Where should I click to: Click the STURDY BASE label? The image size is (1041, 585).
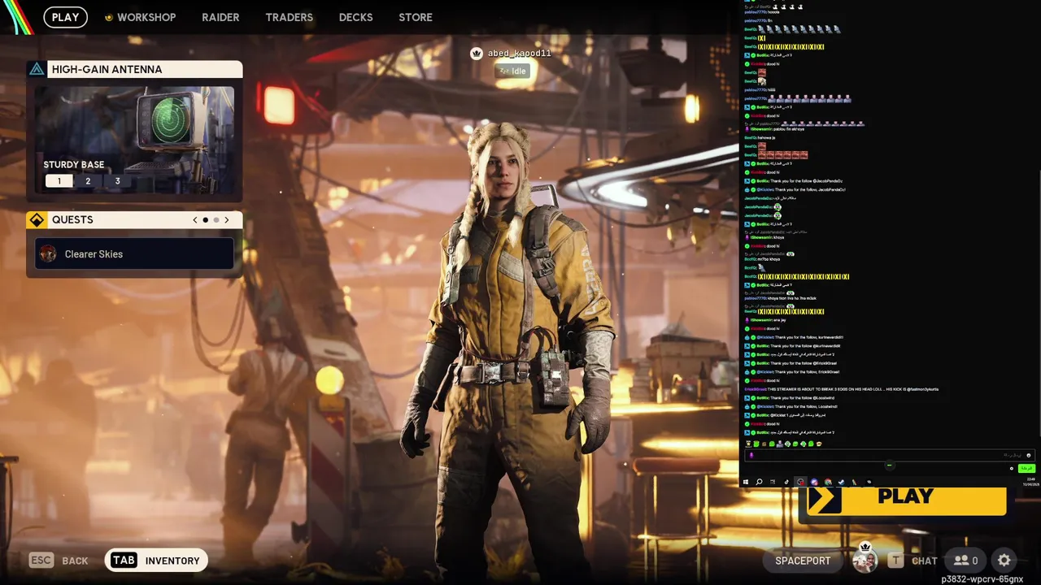74,165
